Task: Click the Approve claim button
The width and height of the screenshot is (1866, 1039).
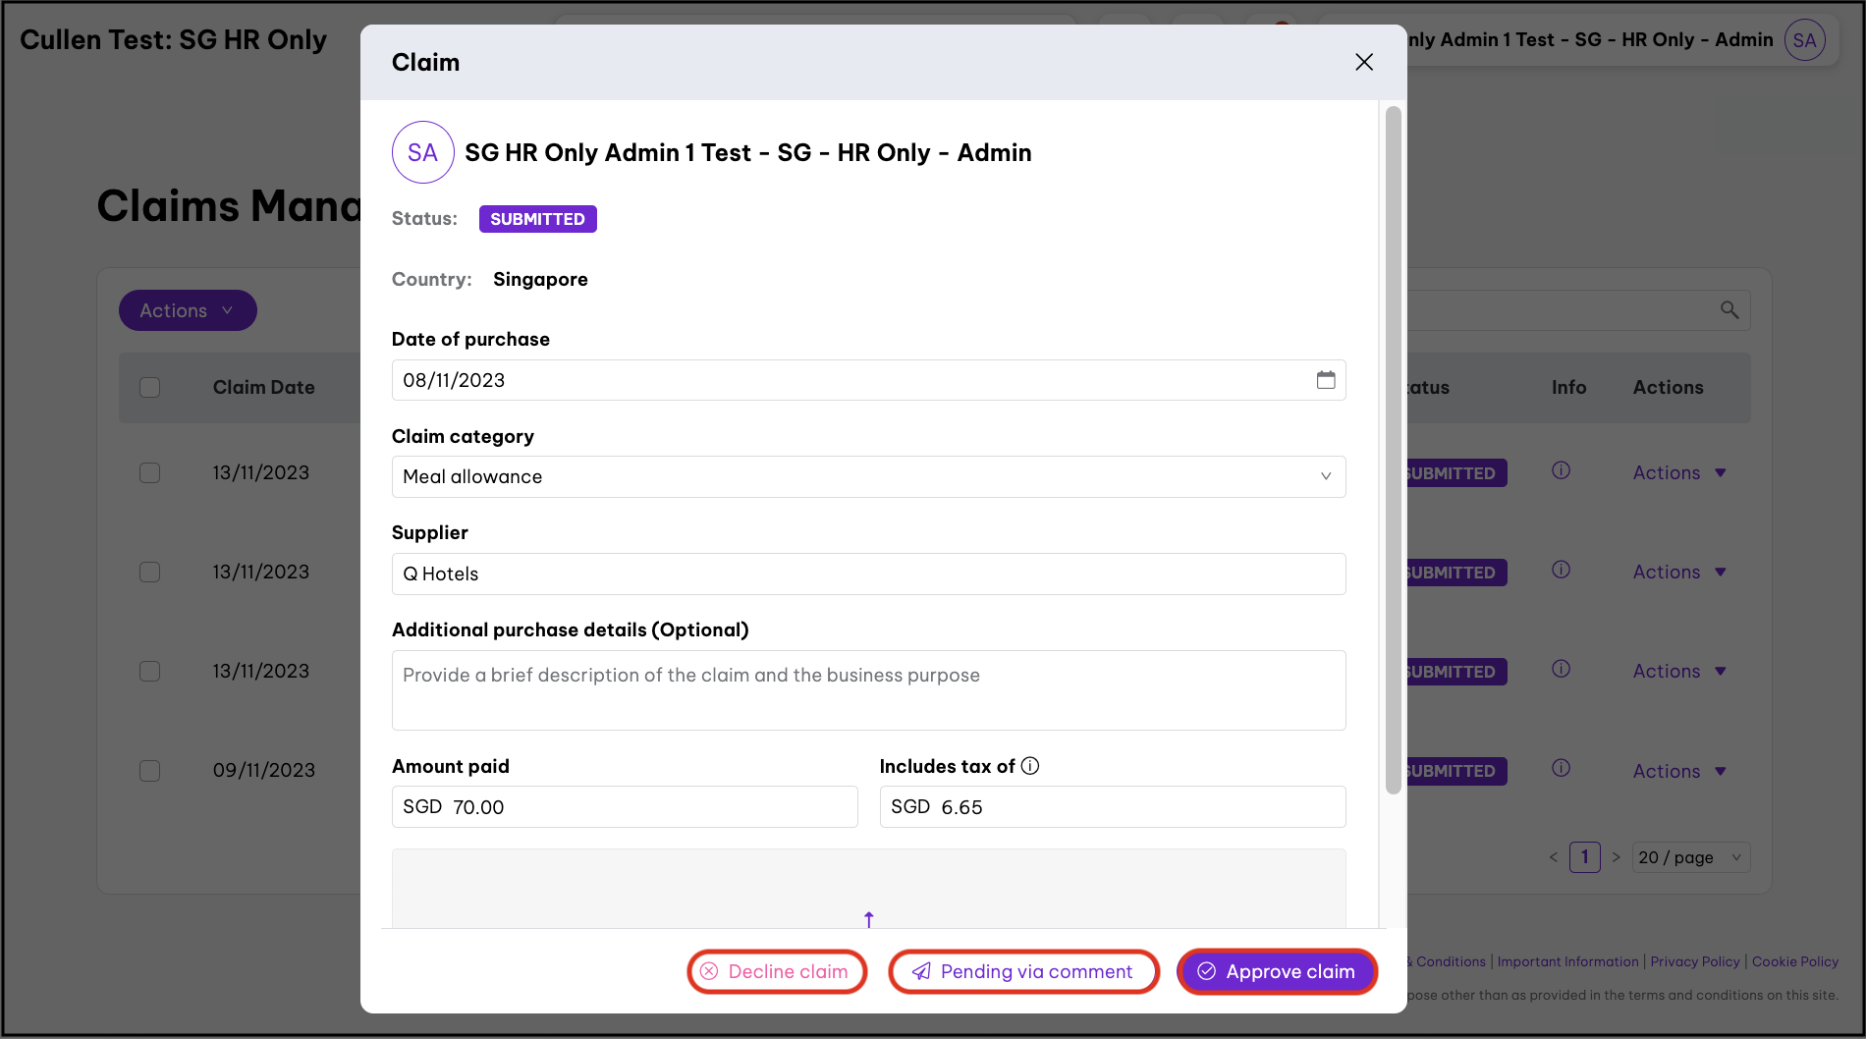Action: tap(1277, 971)
